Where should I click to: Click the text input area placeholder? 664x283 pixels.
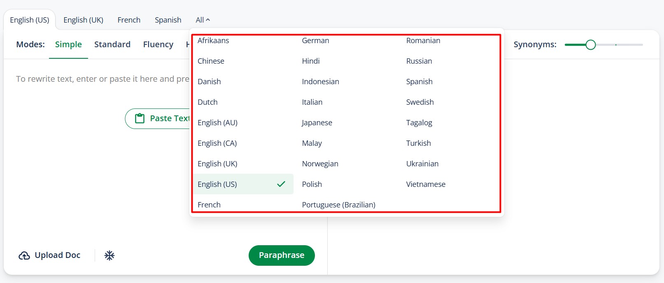point(103,79)
